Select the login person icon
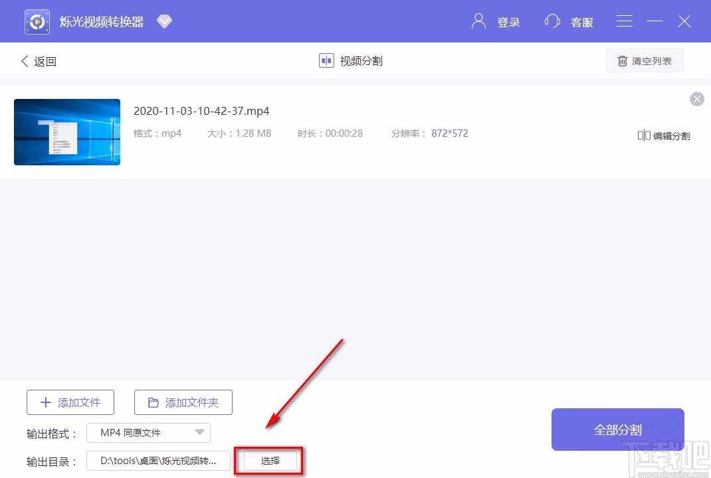The image size is (711, 478). click(478, 21)
